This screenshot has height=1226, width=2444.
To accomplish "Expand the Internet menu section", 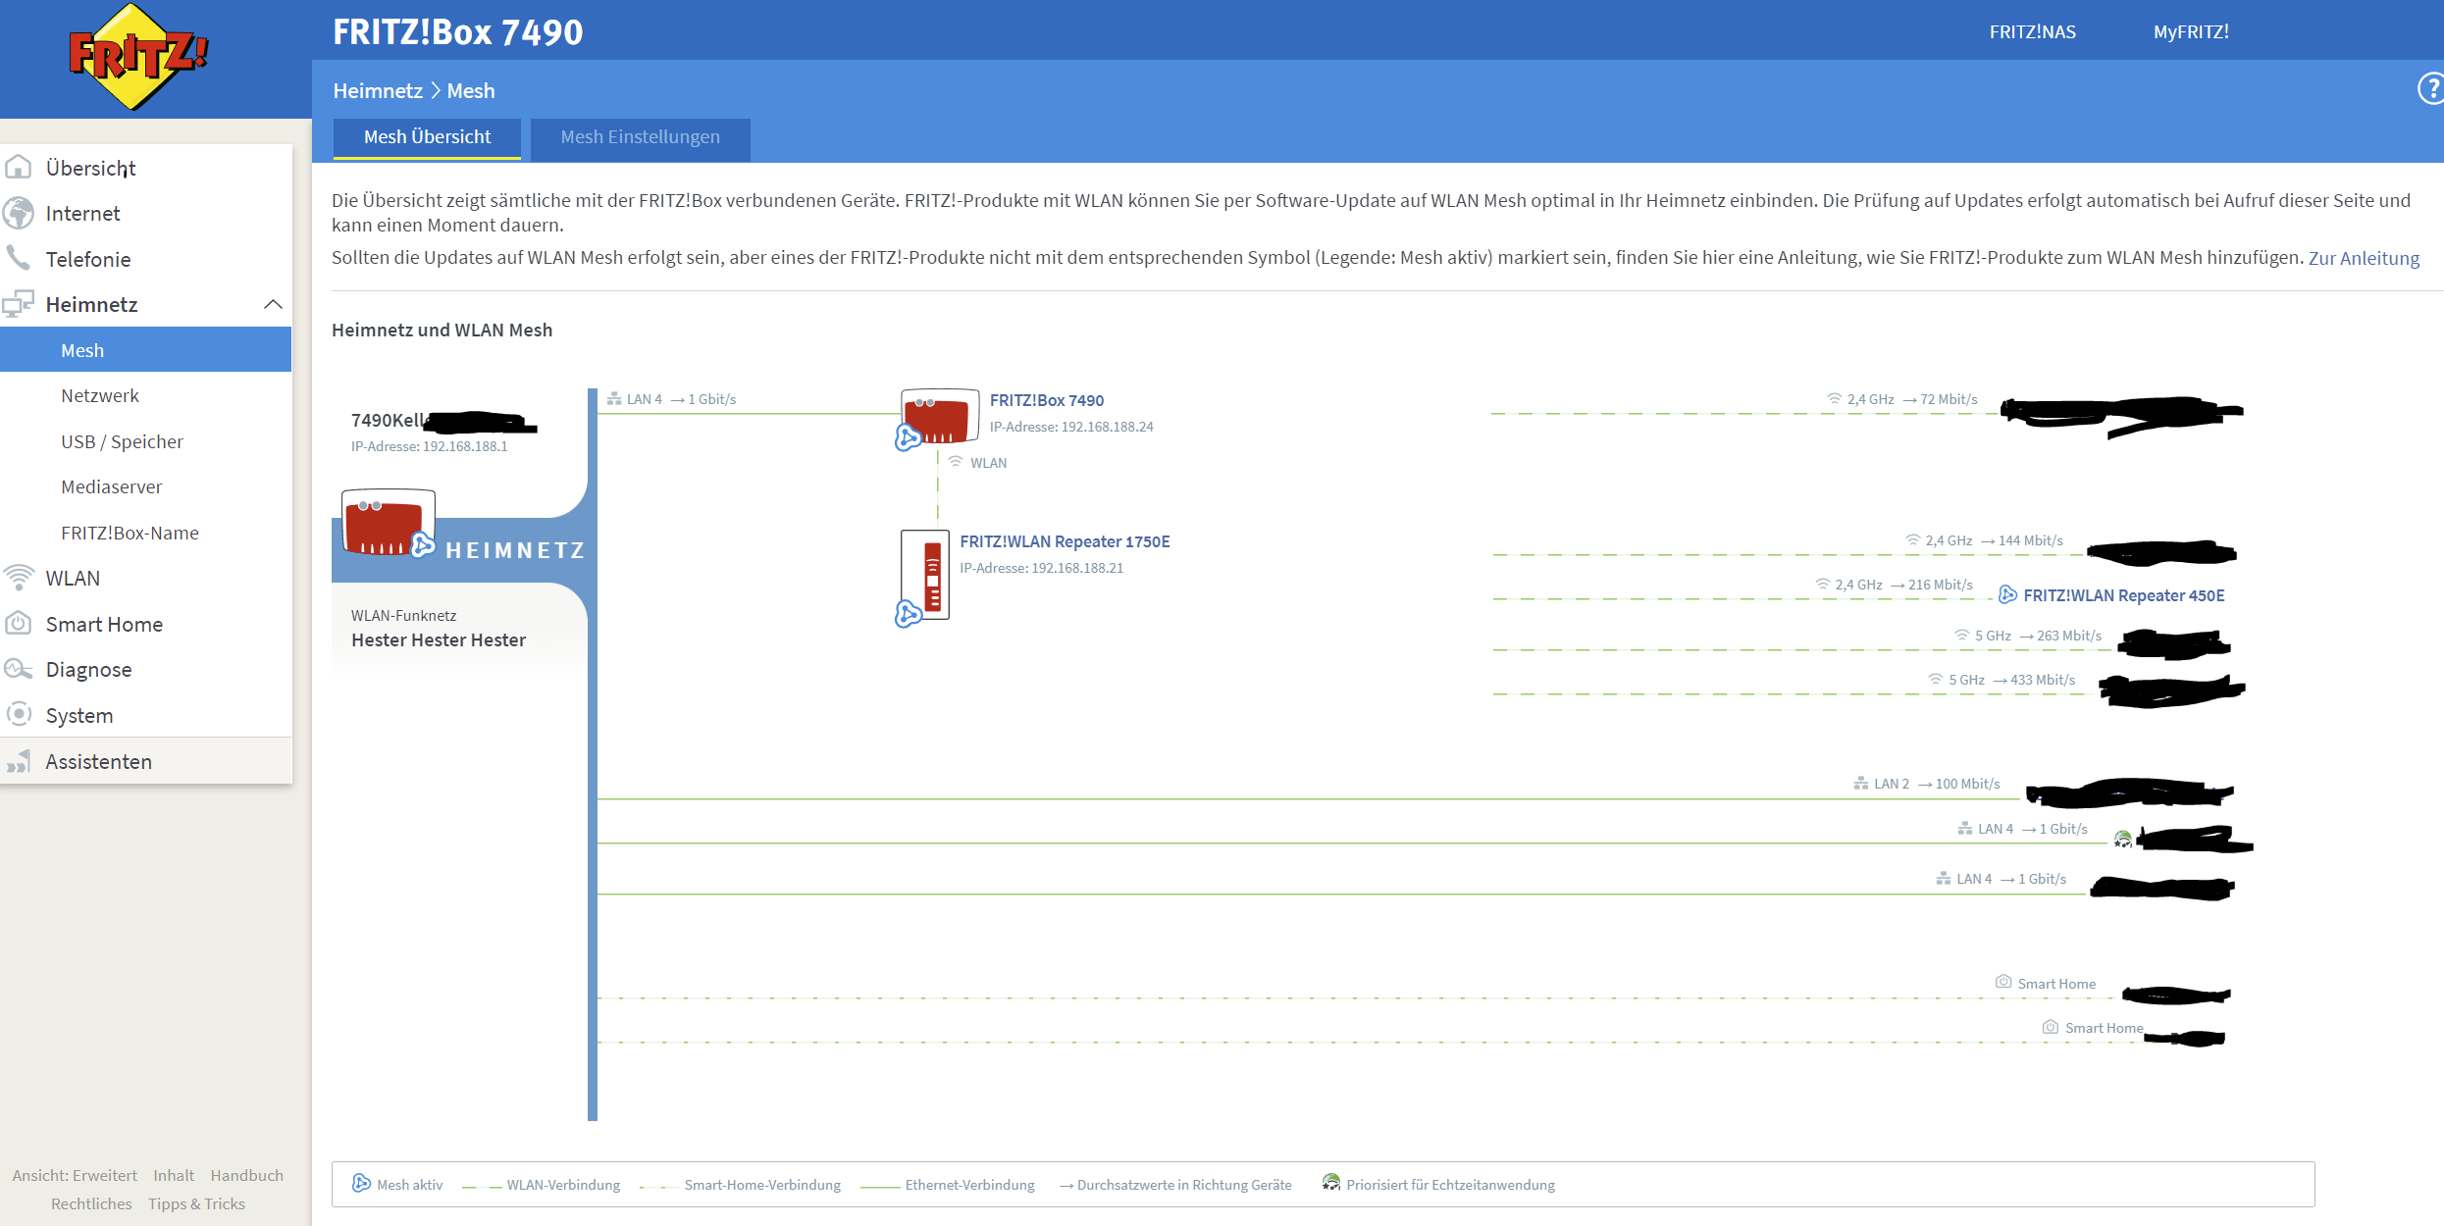I will [x=82, y=213].
